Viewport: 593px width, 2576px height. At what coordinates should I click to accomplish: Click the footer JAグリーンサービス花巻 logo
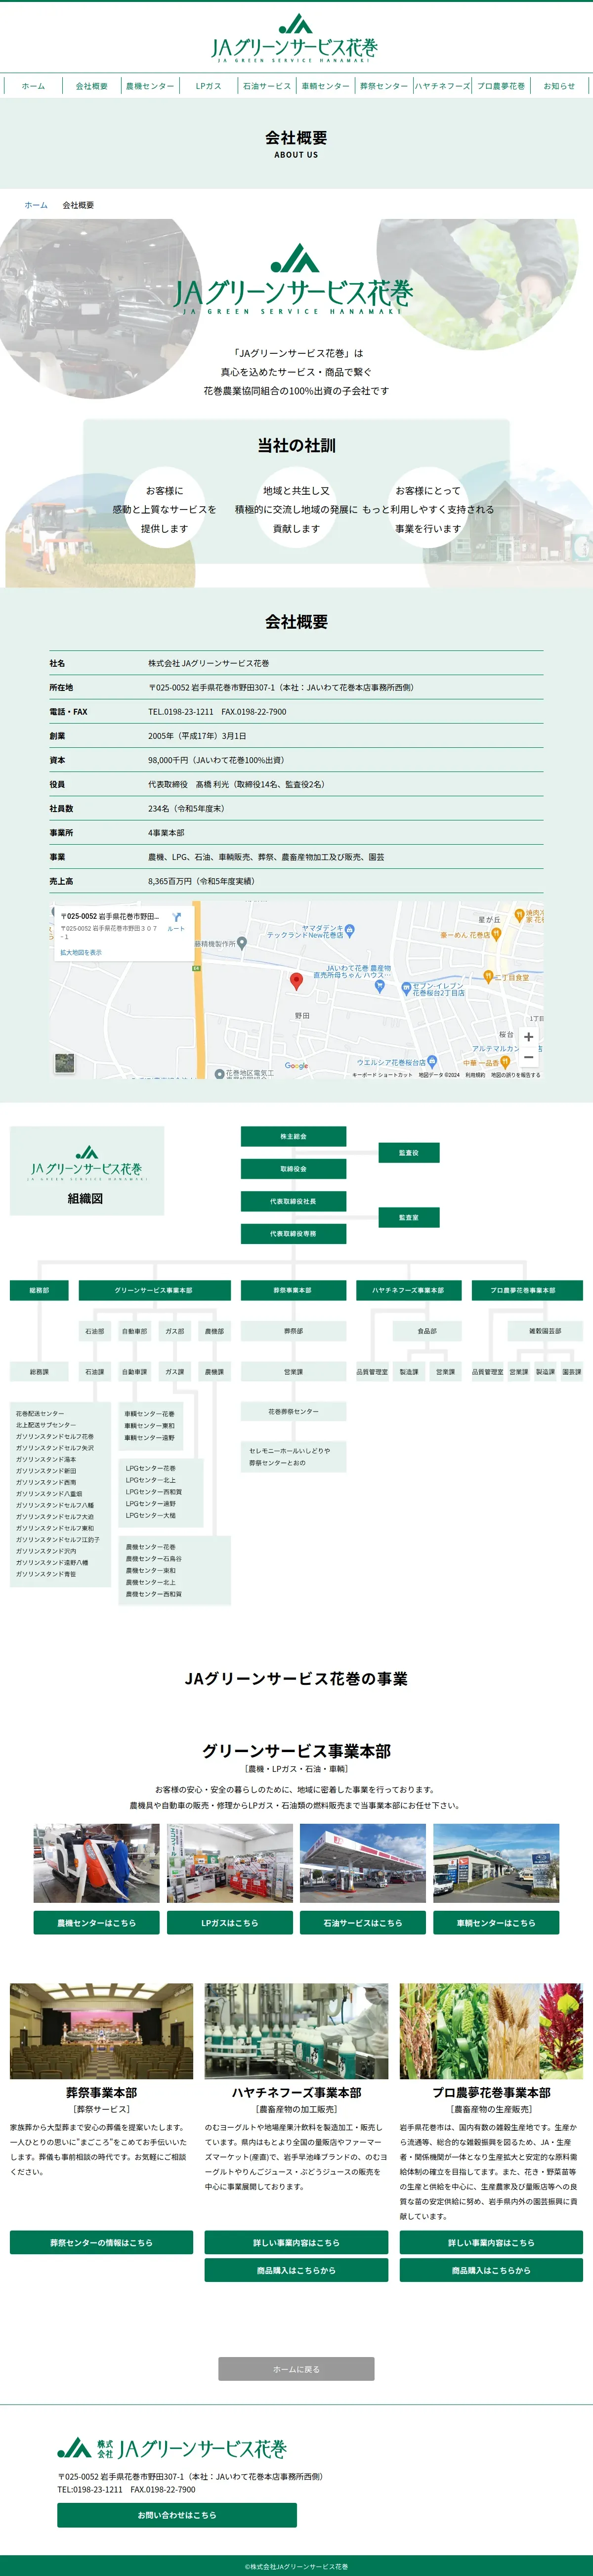[x=172, y=2449]
